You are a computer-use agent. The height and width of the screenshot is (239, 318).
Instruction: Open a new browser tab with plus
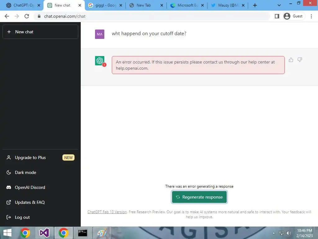pos(255,6)
